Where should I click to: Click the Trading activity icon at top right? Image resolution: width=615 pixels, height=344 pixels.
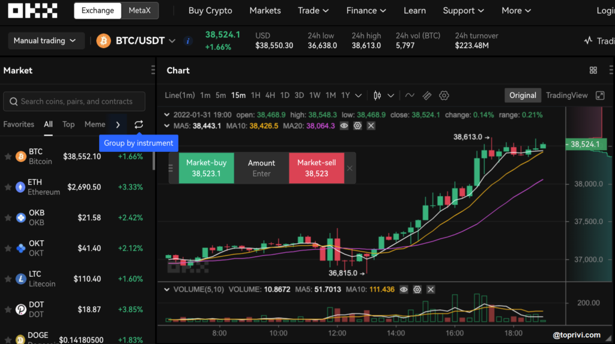[x=588, y=40]
